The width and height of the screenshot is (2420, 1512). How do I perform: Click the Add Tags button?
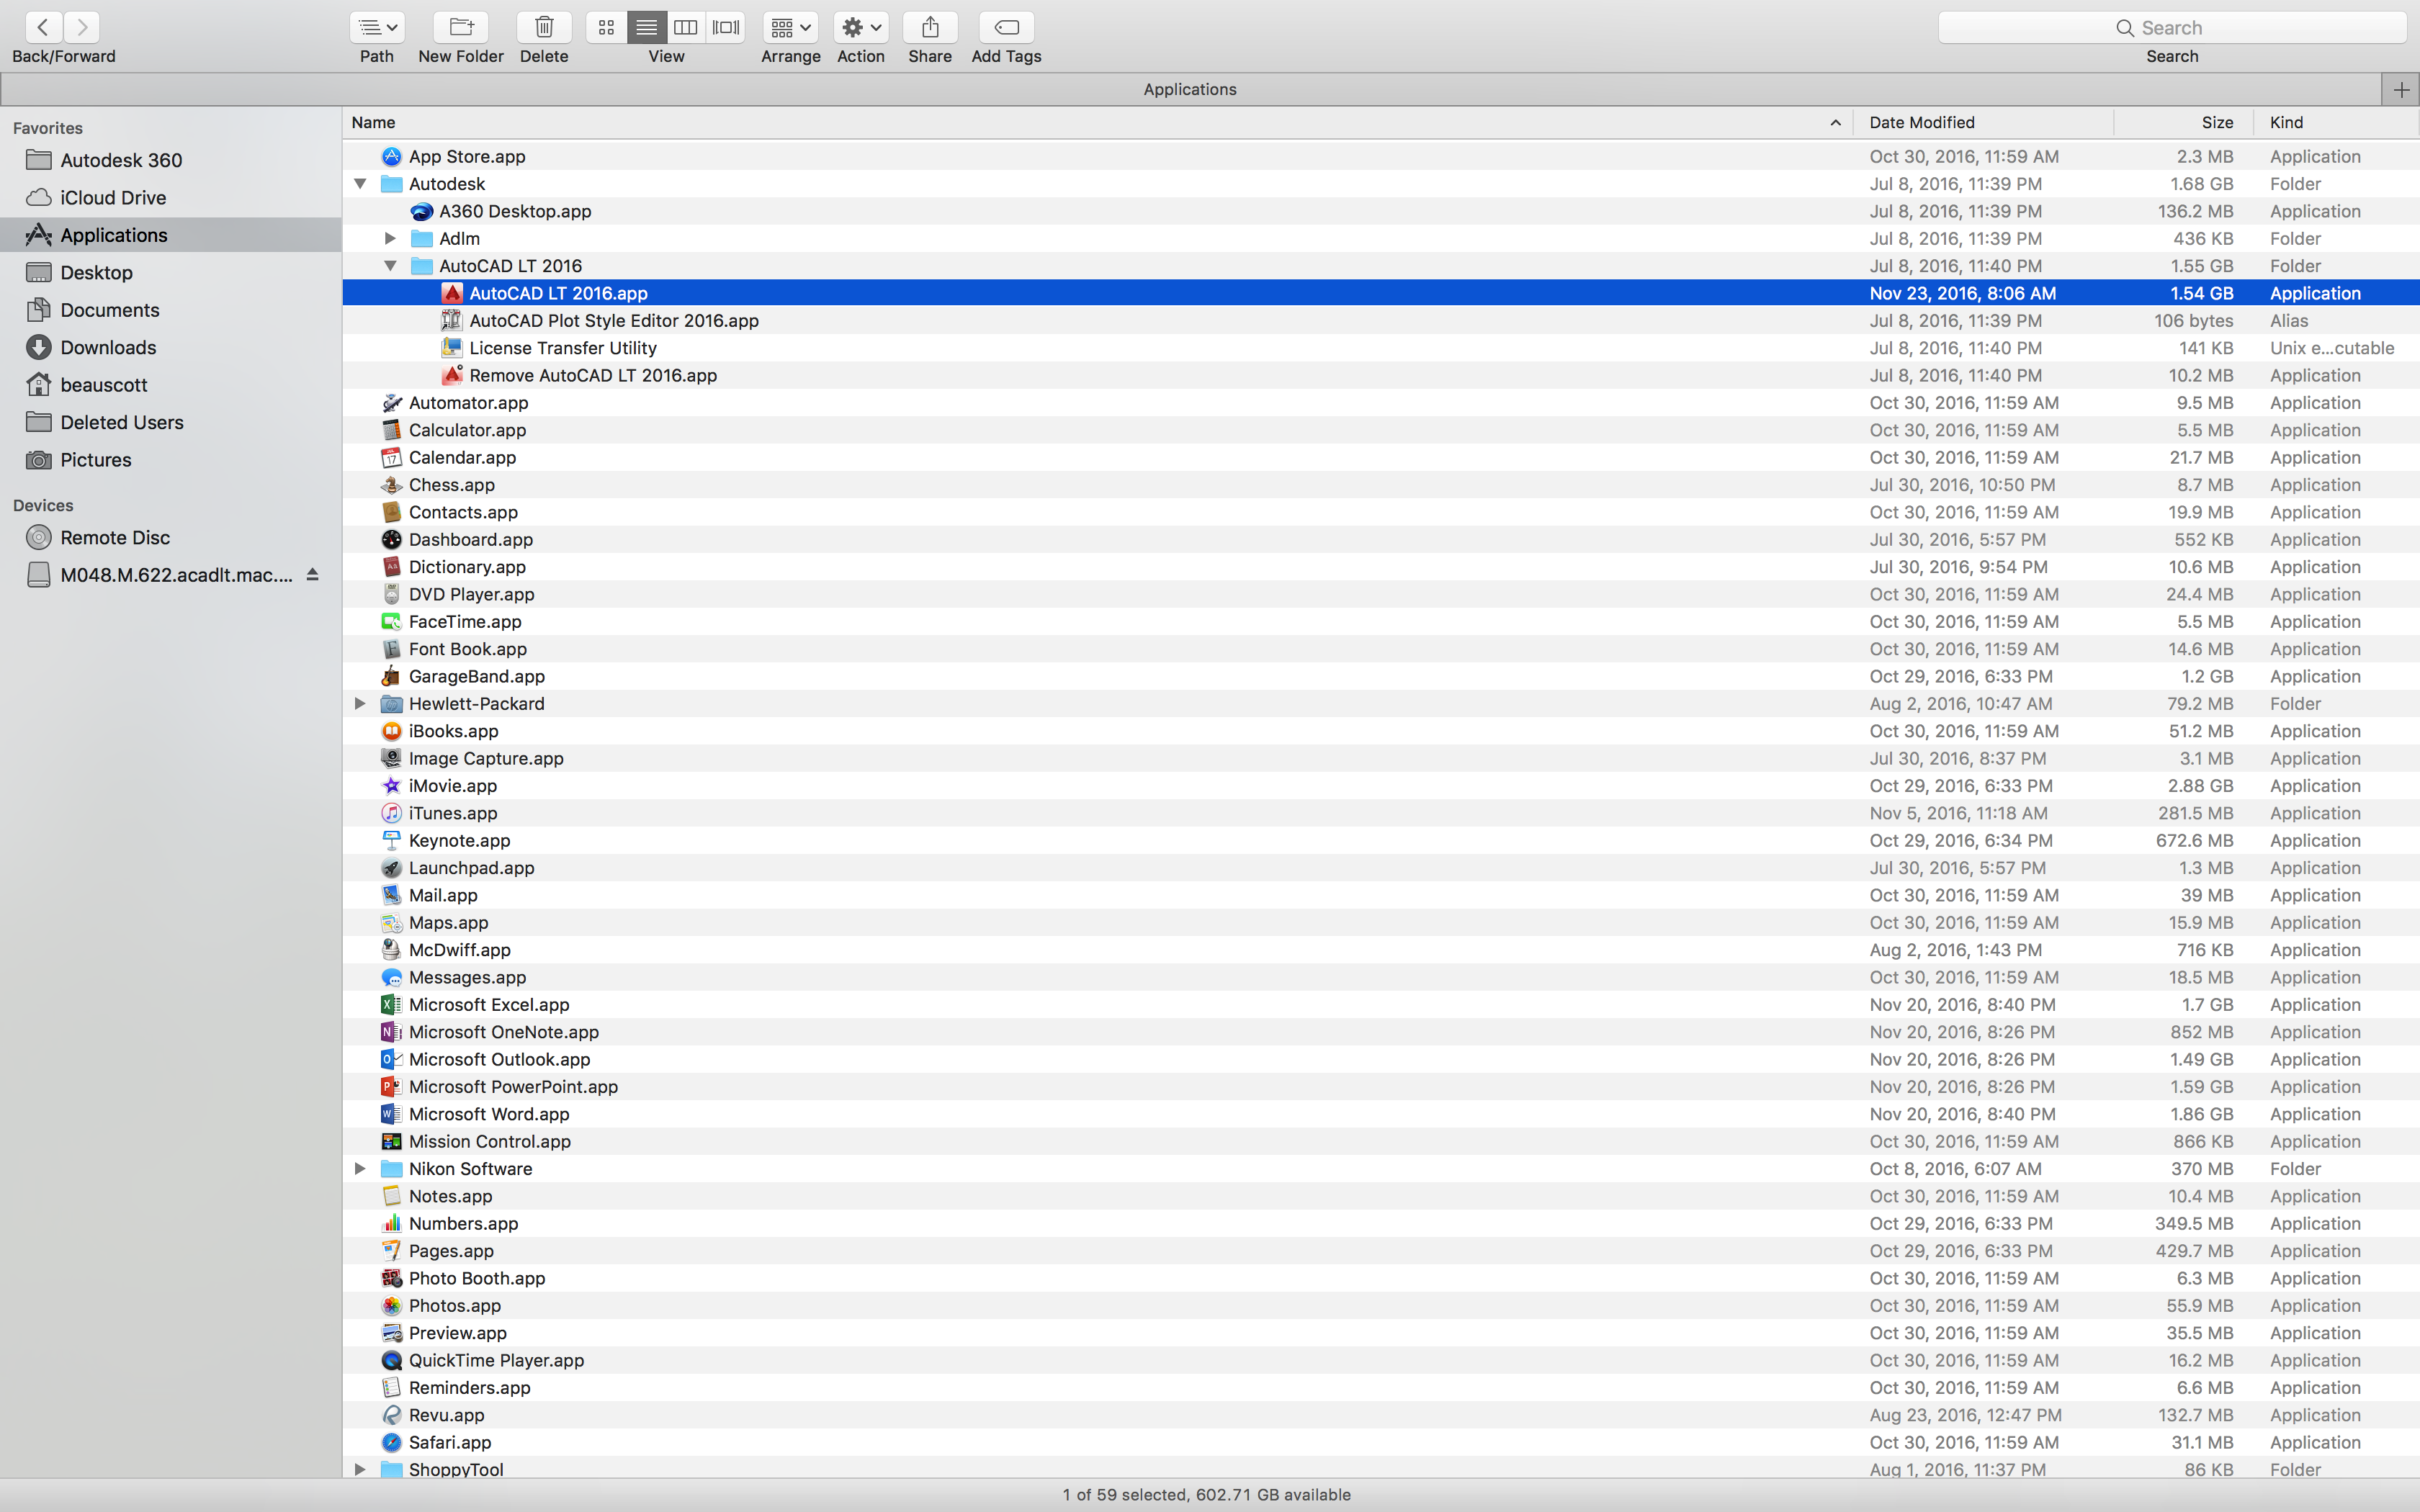coord(1007,27)
